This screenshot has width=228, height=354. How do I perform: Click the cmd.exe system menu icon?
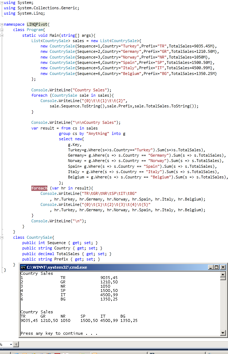(x=23, y=267)
